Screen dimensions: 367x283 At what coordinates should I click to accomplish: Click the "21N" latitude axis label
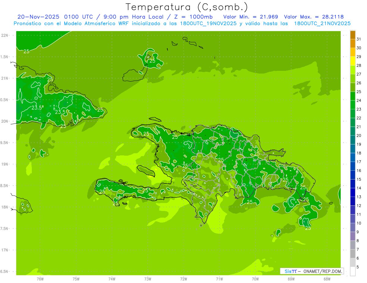5,78
